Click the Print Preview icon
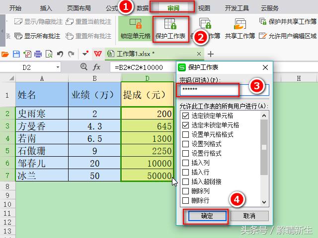 (49, 54)
